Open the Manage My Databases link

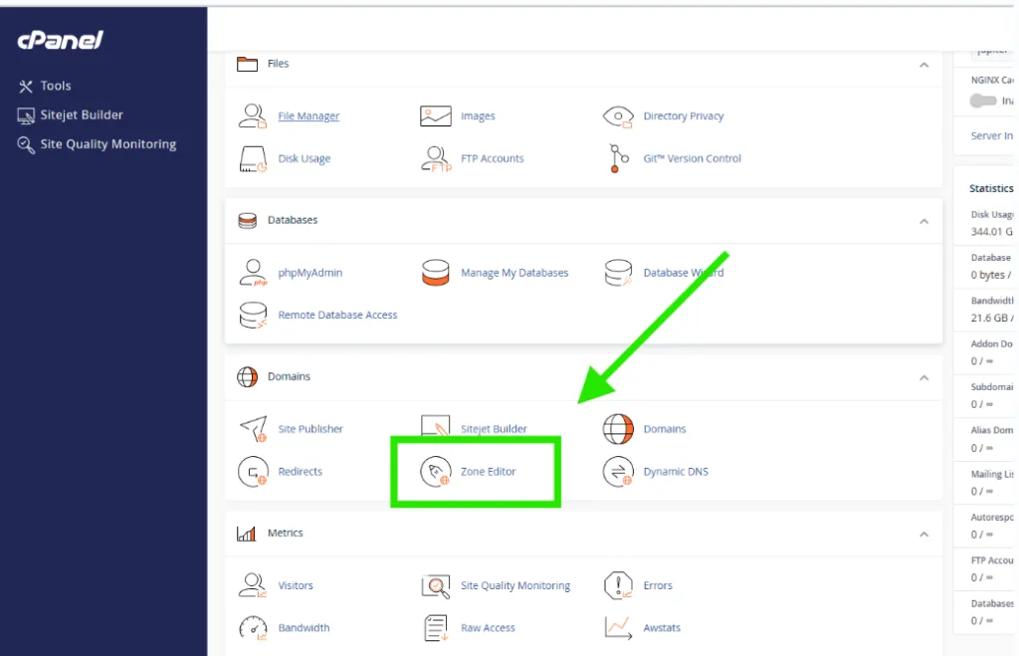(513, 273)
